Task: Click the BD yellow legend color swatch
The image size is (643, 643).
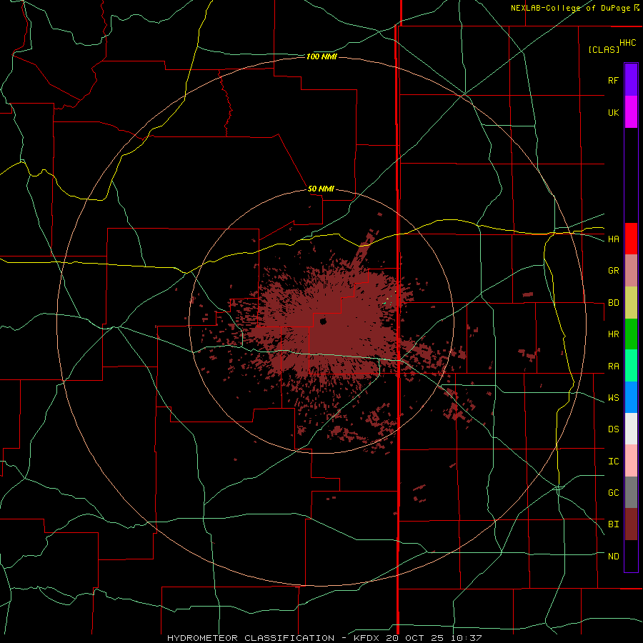Action: coord(631,303)
